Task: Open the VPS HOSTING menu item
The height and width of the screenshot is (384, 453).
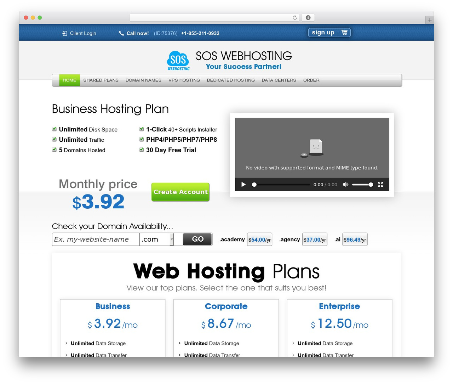Action: (x=184, y=80)
